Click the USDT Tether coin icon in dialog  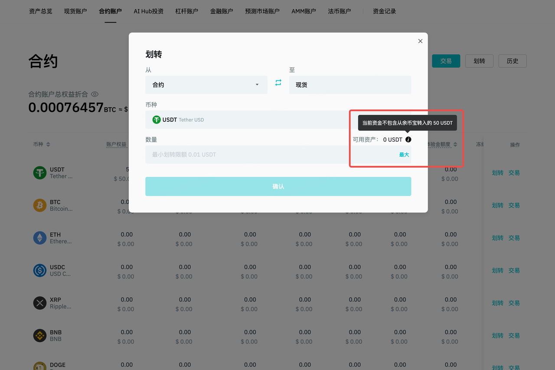[x=157, y=120]
